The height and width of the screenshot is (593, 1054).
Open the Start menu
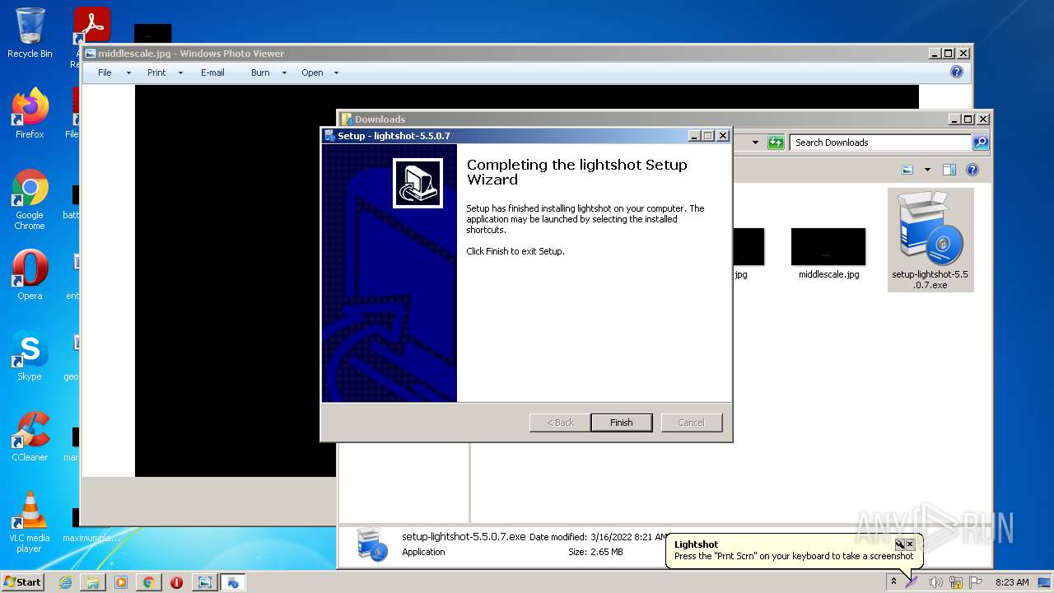23,581
